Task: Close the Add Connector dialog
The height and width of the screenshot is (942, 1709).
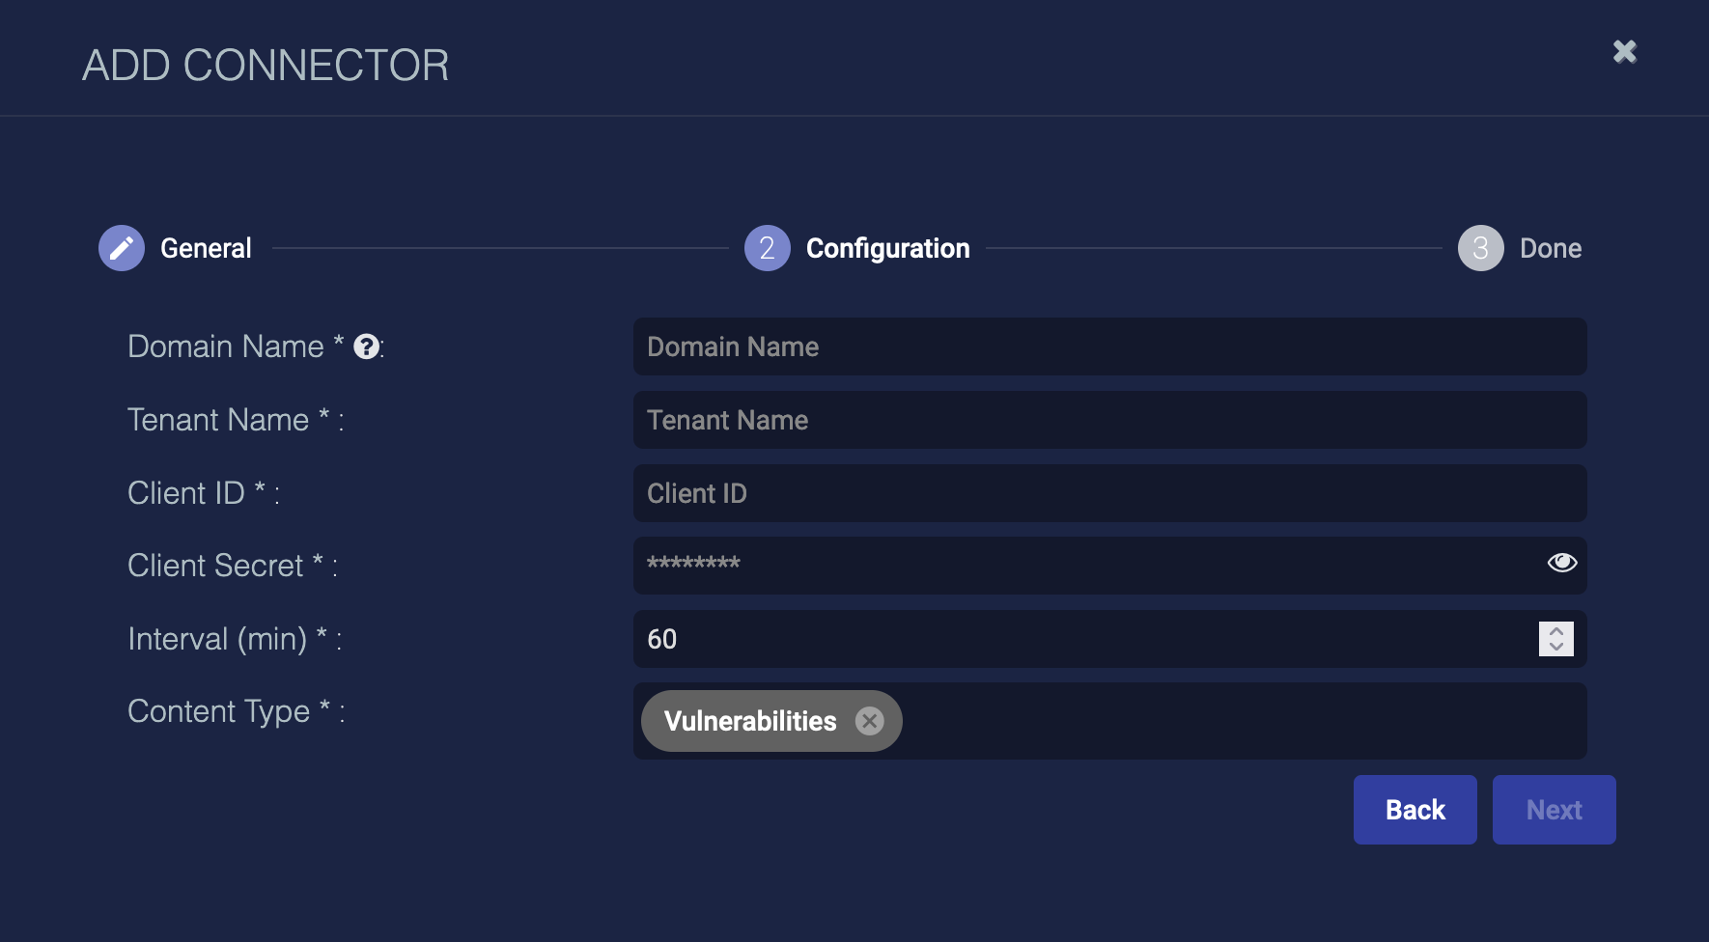Action: coord(1625,51)
